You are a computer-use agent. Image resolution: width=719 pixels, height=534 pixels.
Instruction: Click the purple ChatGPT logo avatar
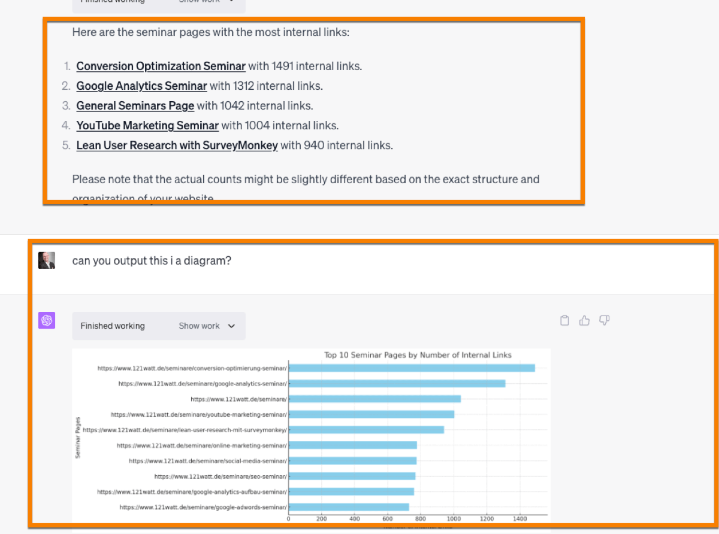pyautogui.click(x=47, y=320)
